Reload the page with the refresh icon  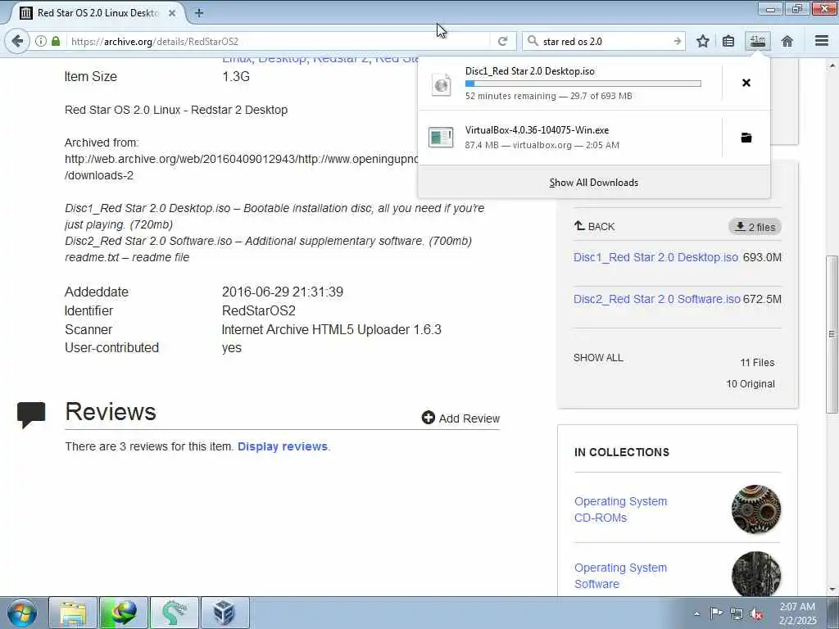point(502,41)
